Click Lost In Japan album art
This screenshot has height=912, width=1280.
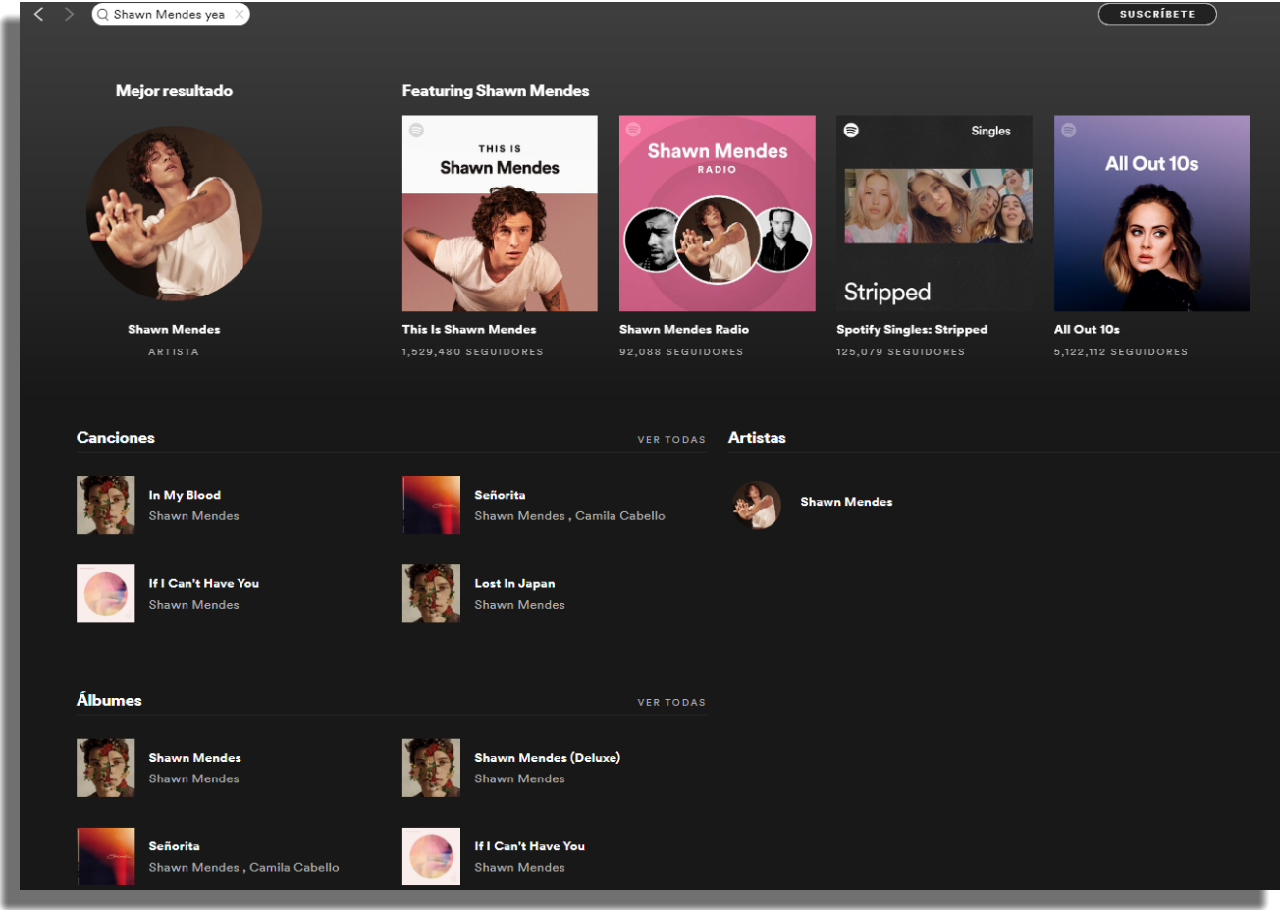pos(431,593)
